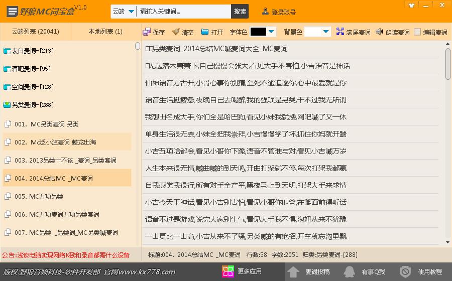Viewport: 452px width, 281px height.
Task: Click the QQ contact (有事Q我) icon
Action: click(349, 271)
